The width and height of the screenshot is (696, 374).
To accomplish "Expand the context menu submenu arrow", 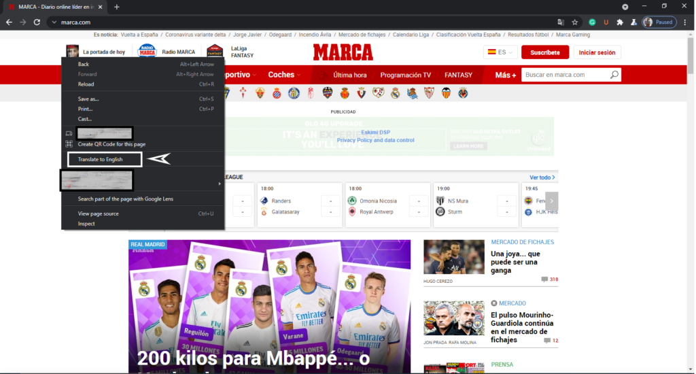I will click(x=220, y=184).
